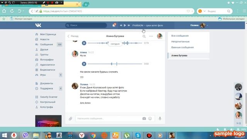Viewport: 247px width, 139px height.
Task: Click Импорт закладок bookmark item
Action: pos(21,19)
